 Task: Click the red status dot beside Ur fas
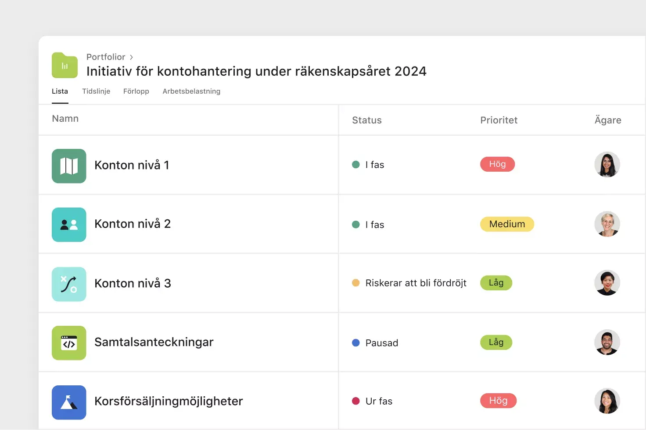click(x=356, y=401)
